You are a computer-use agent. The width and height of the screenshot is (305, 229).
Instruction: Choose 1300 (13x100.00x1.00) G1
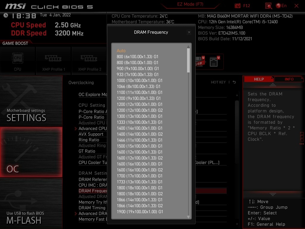tap(139, 116)
